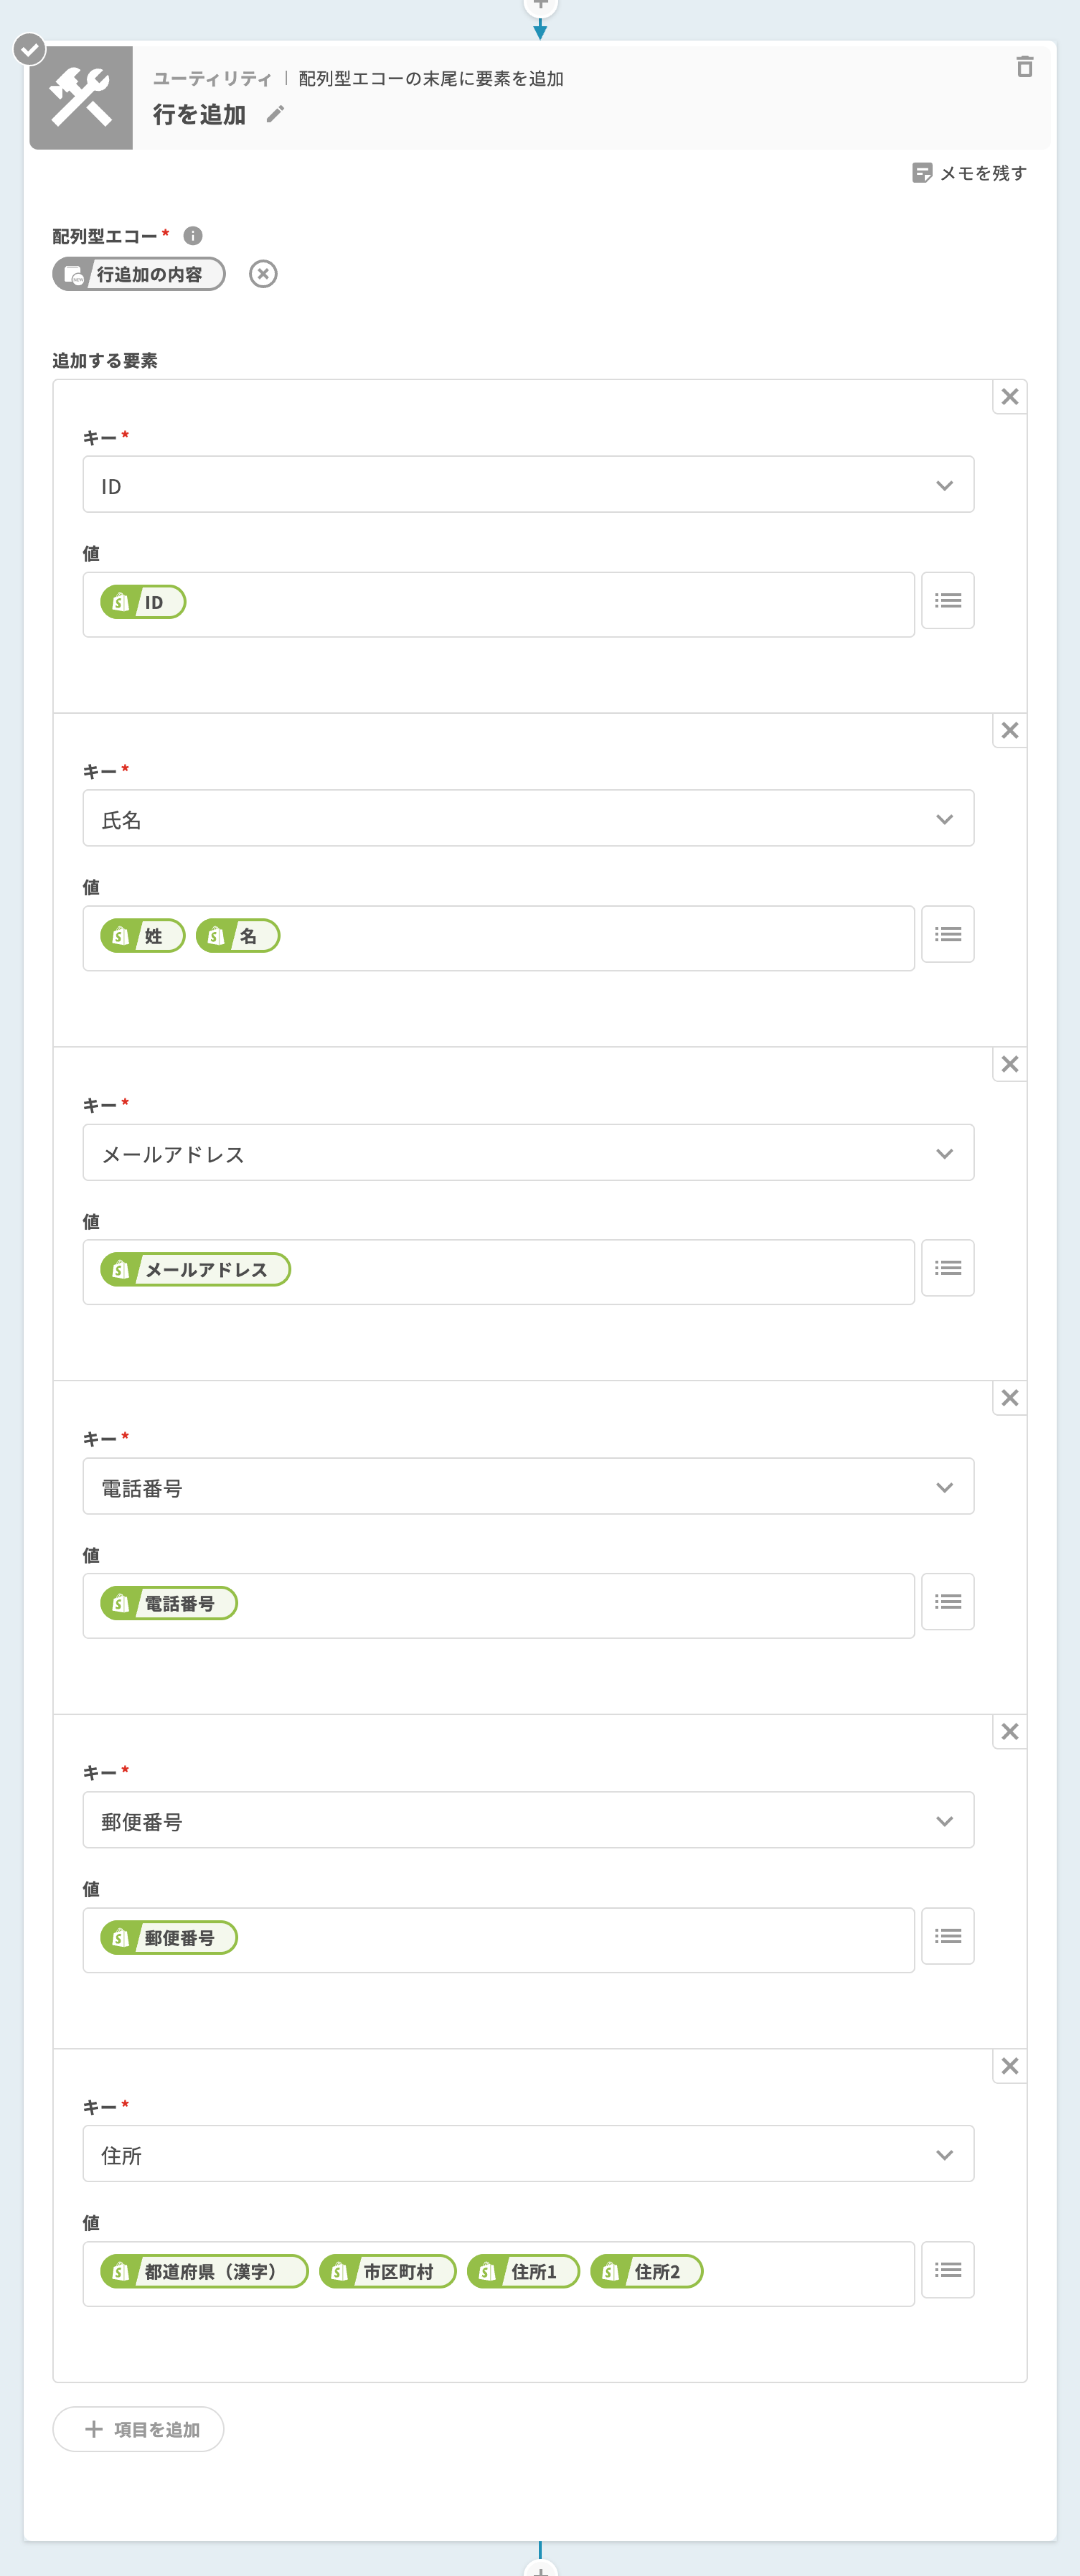Remove the ID key element row
The image size is (1080, 2576).
tap(1009, 397)
